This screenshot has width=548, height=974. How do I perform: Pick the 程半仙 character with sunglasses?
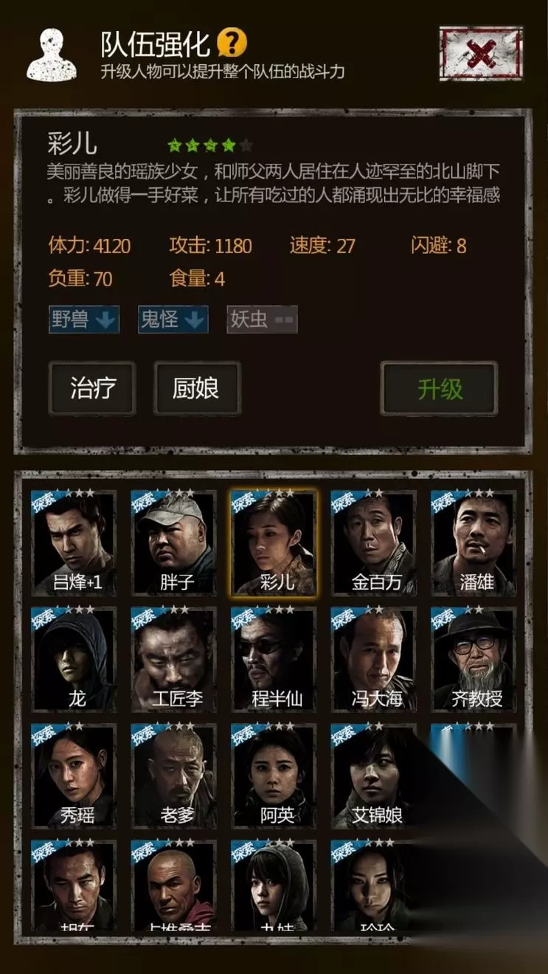(x=274, y=659)
